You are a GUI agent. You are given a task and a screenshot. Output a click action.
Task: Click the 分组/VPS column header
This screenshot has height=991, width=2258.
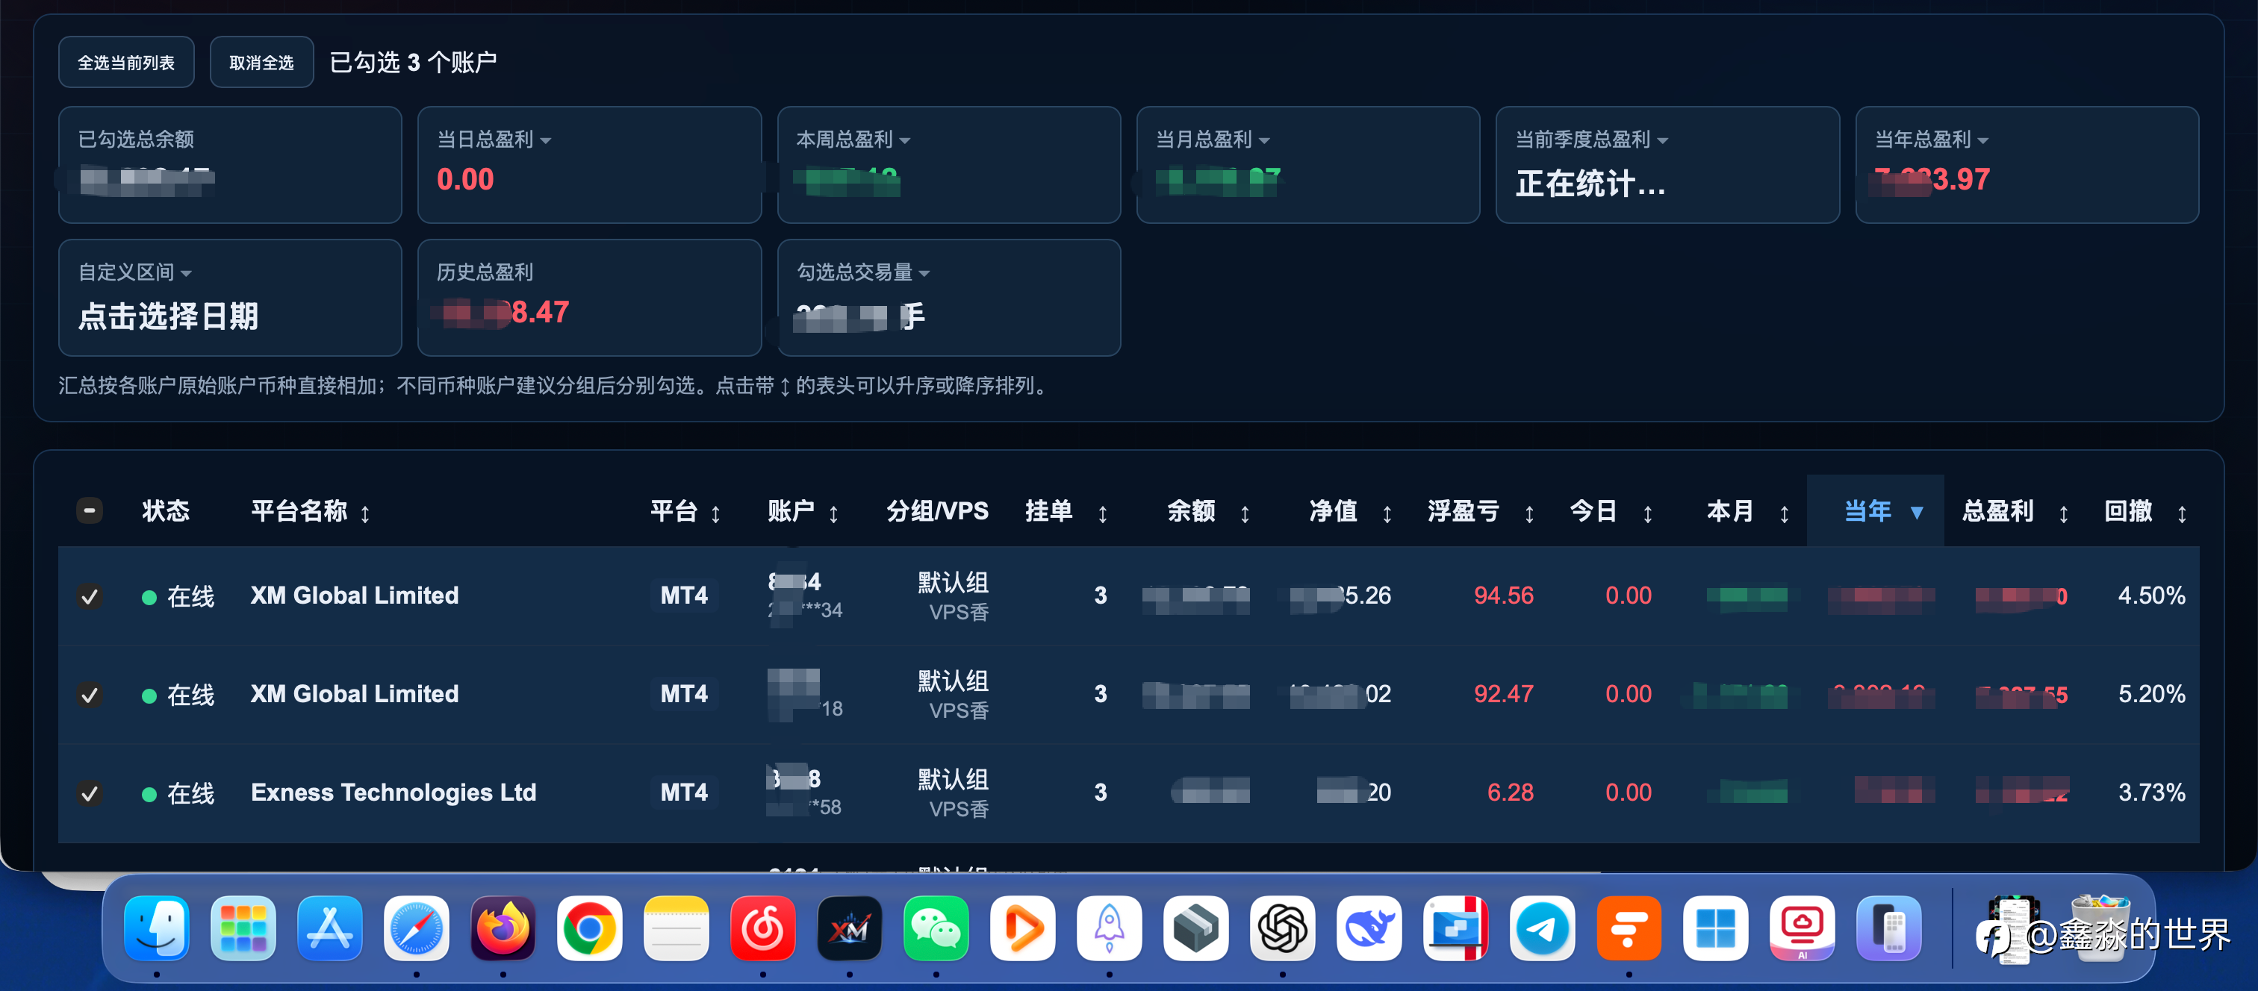pos(937,511)
